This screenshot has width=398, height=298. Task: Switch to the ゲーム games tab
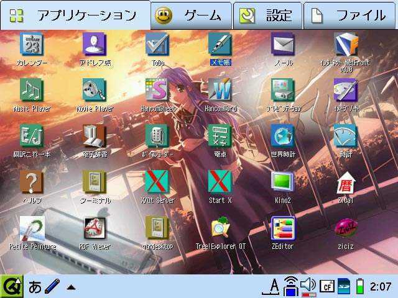(192, 16)
